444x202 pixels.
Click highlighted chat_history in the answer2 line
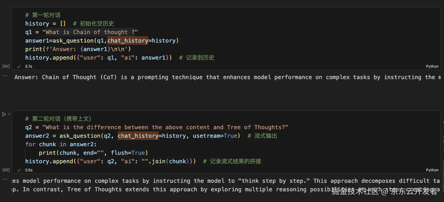point(138,136)
